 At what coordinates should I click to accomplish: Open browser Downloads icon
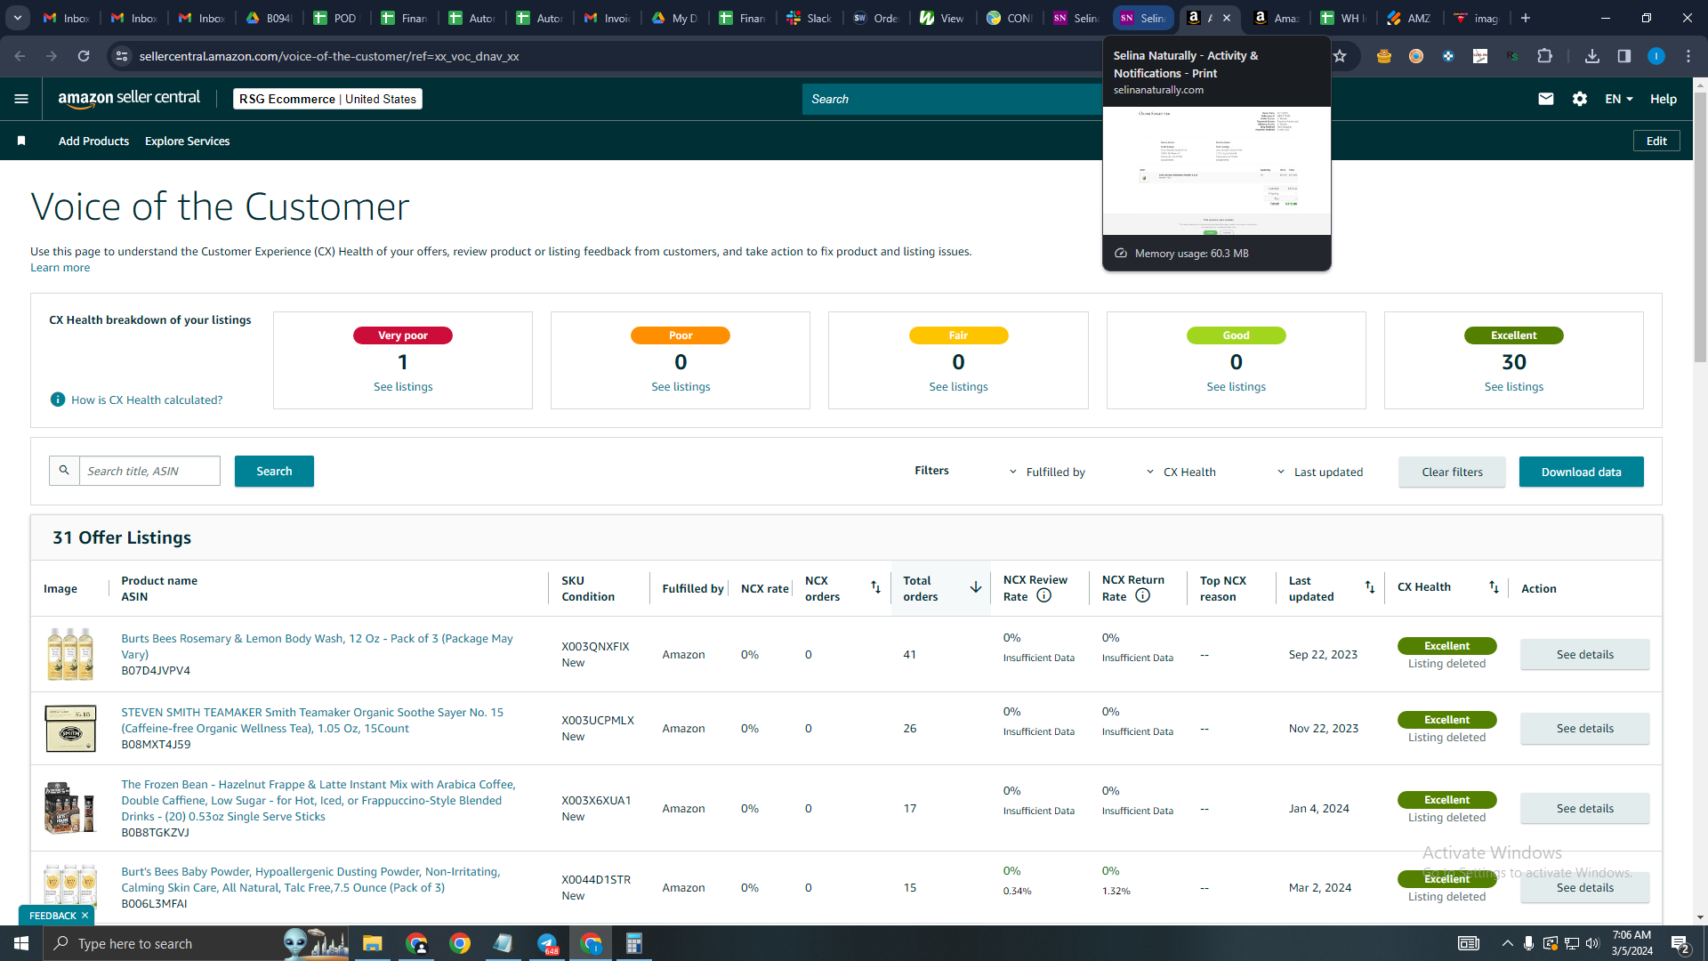1592,56
